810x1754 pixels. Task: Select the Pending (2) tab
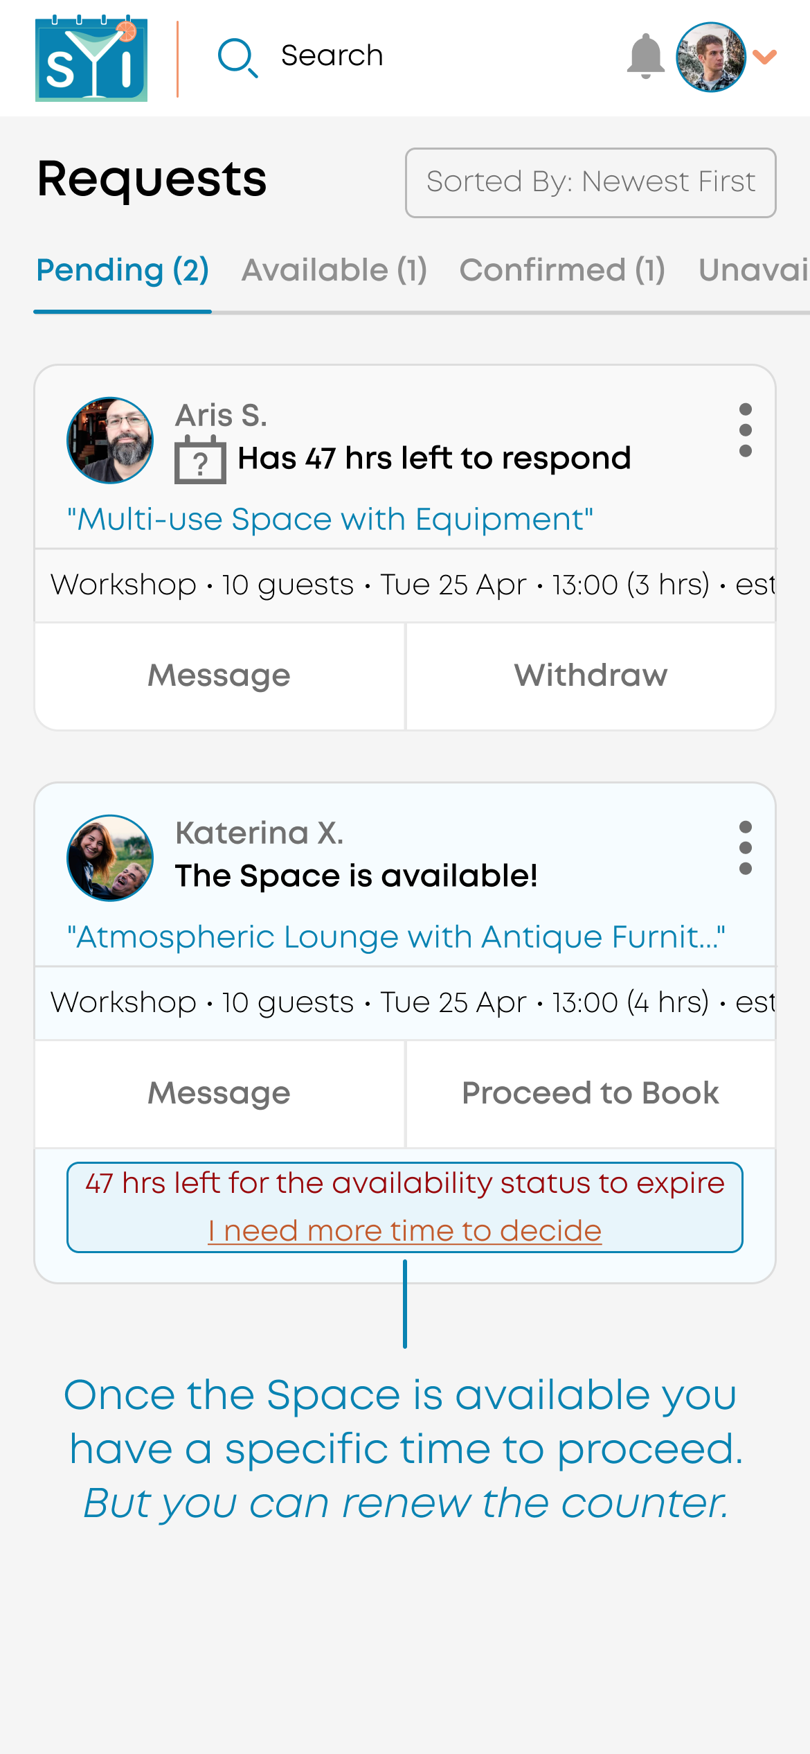pos(123,270)
